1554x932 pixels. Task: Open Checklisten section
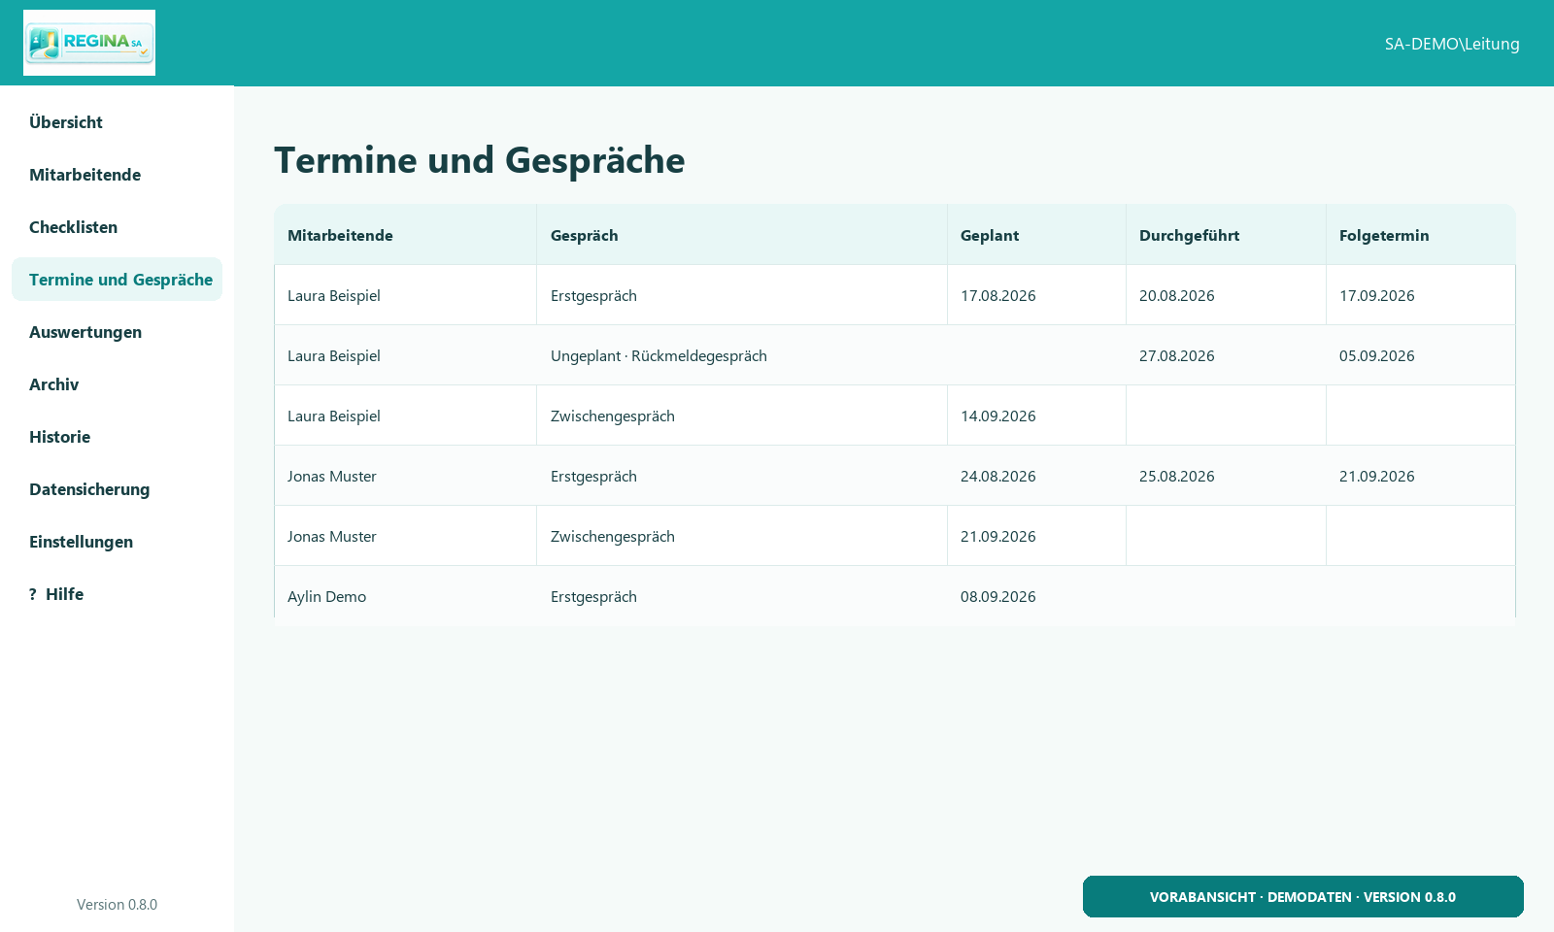click(x=117, y=227)
